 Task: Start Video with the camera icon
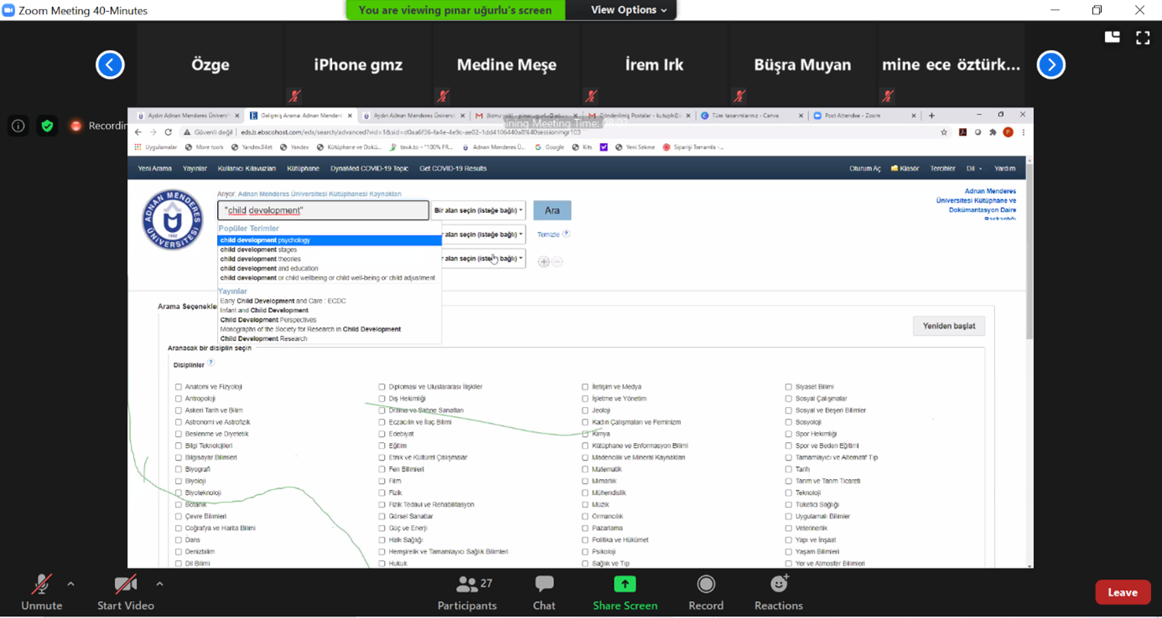(125, 585)
